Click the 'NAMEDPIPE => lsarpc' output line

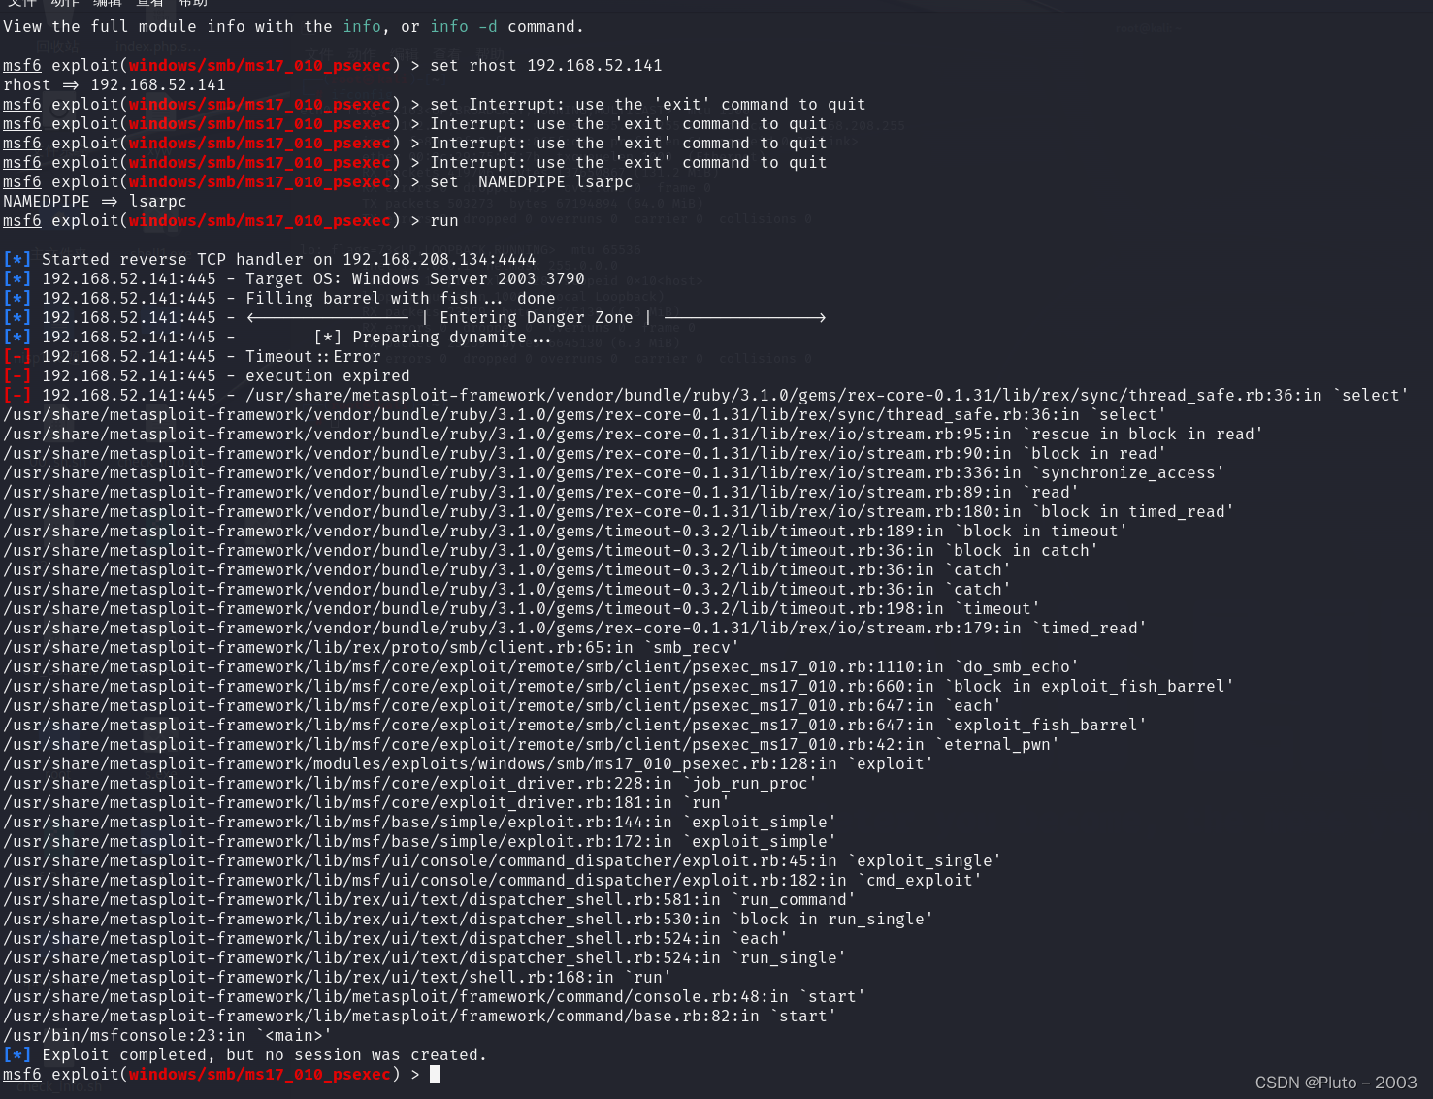coord(94,201)
